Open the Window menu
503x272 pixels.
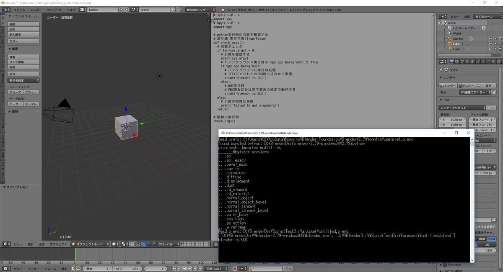(x=54, y=10)
